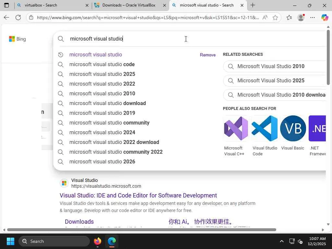Viewport: 332px width, 249px height.
Task: Close the virtualbox - Search tab
Action: point(87,6)
